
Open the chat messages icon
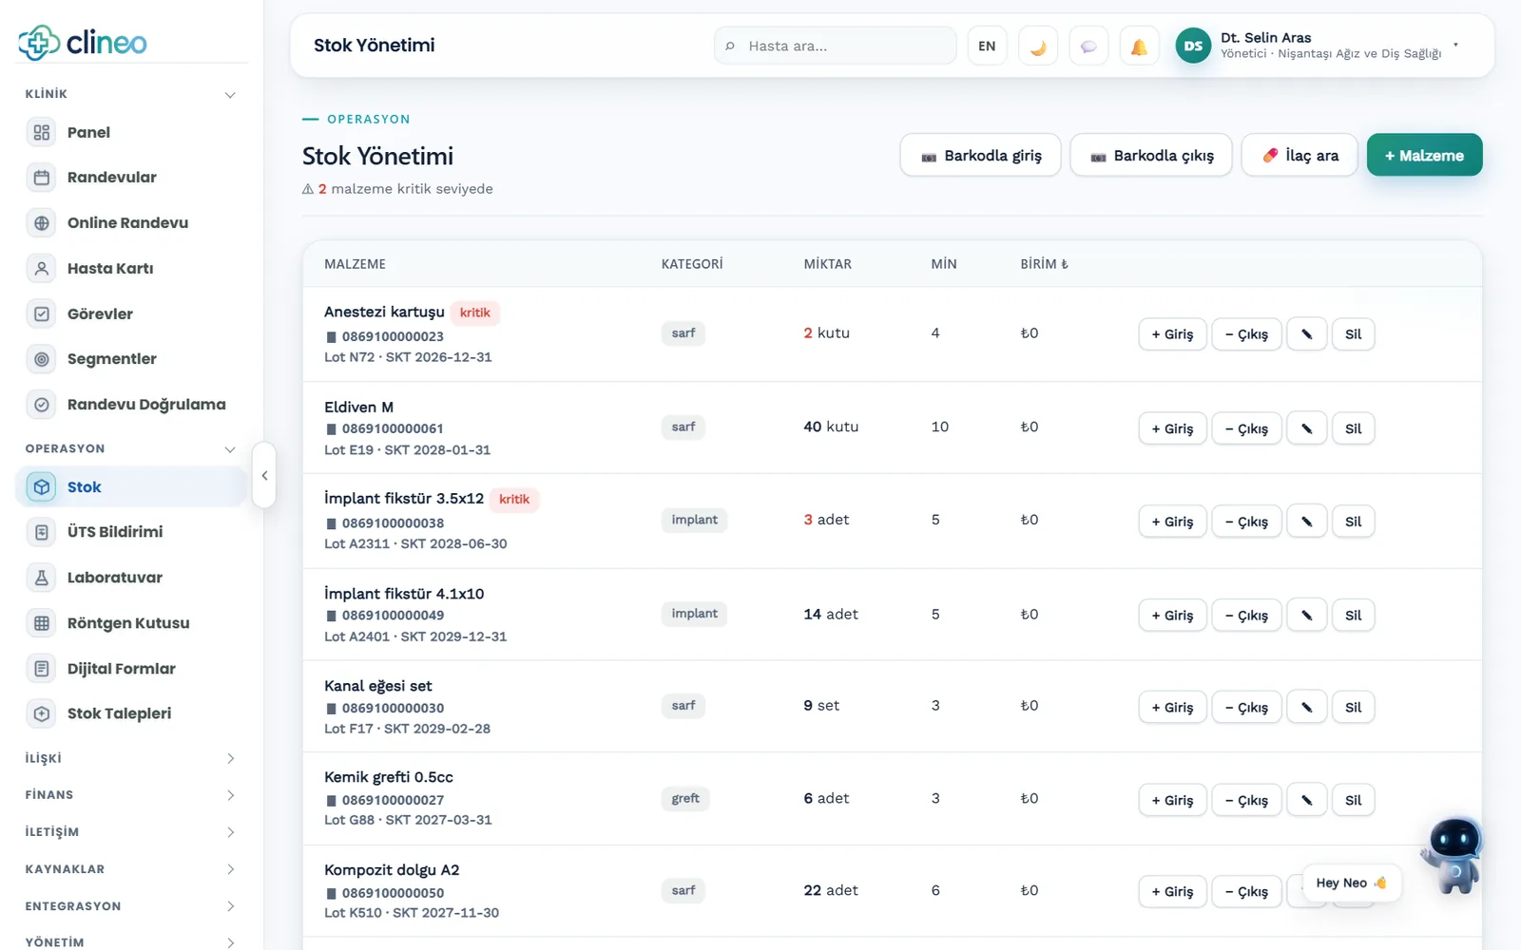click(1088, 46)
